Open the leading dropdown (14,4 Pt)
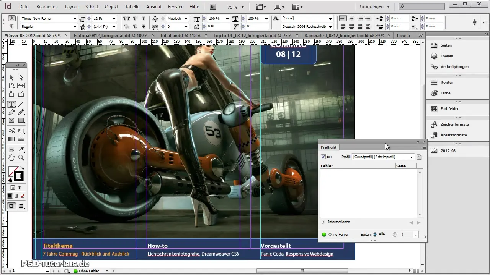Image resolution: width=490 pixels, height=275 pixels. (x=114, y=27)
